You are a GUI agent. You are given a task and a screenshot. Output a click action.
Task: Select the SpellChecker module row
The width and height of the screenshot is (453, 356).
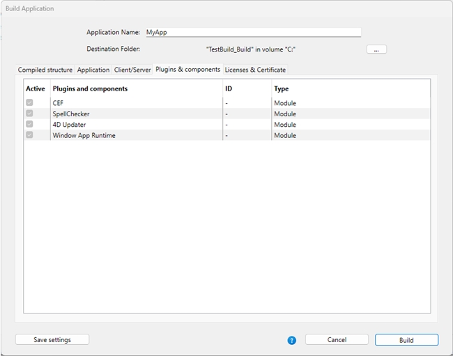coord(136,114)
